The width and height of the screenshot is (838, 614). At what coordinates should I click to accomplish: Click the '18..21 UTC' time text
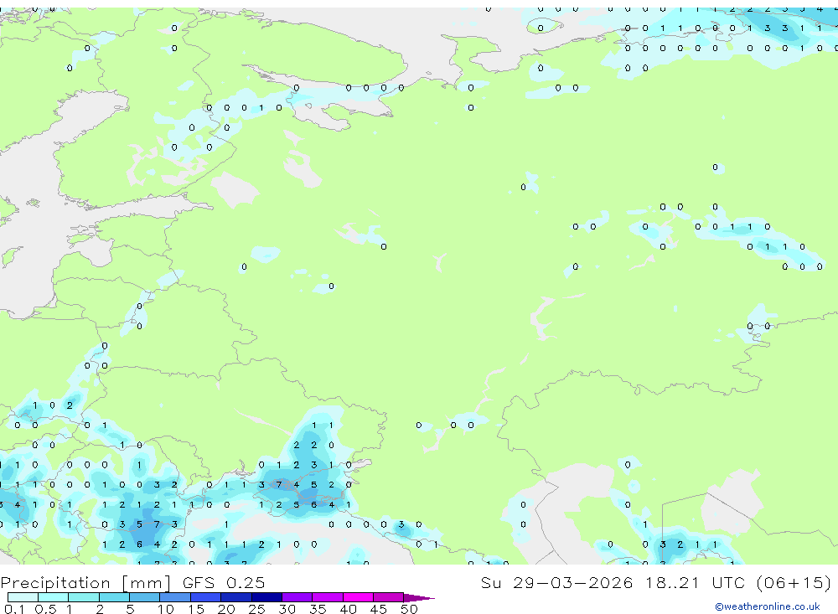(695, 582)
